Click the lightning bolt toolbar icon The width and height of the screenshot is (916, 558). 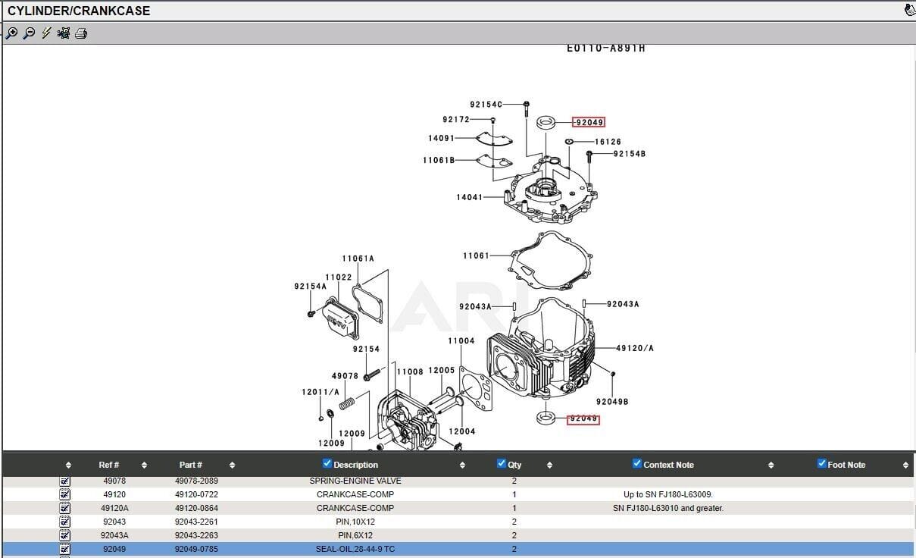coord(46,33)
